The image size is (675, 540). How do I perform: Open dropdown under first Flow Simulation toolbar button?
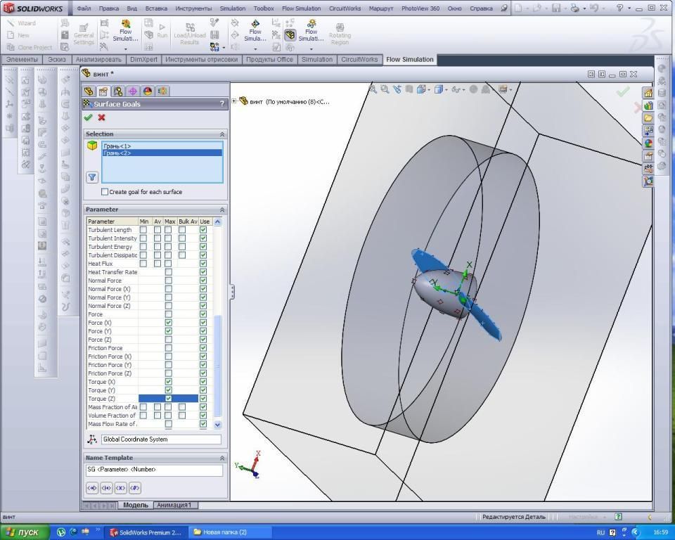126,49
